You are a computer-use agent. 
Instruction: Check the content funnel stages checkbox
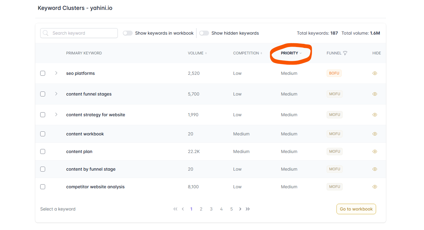(x=43, y=94)
